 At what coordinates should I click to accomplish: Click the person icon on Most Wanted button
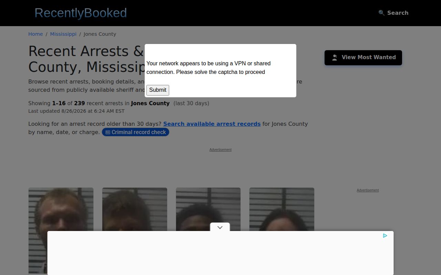pyautogui.click(x=335, y=58)
